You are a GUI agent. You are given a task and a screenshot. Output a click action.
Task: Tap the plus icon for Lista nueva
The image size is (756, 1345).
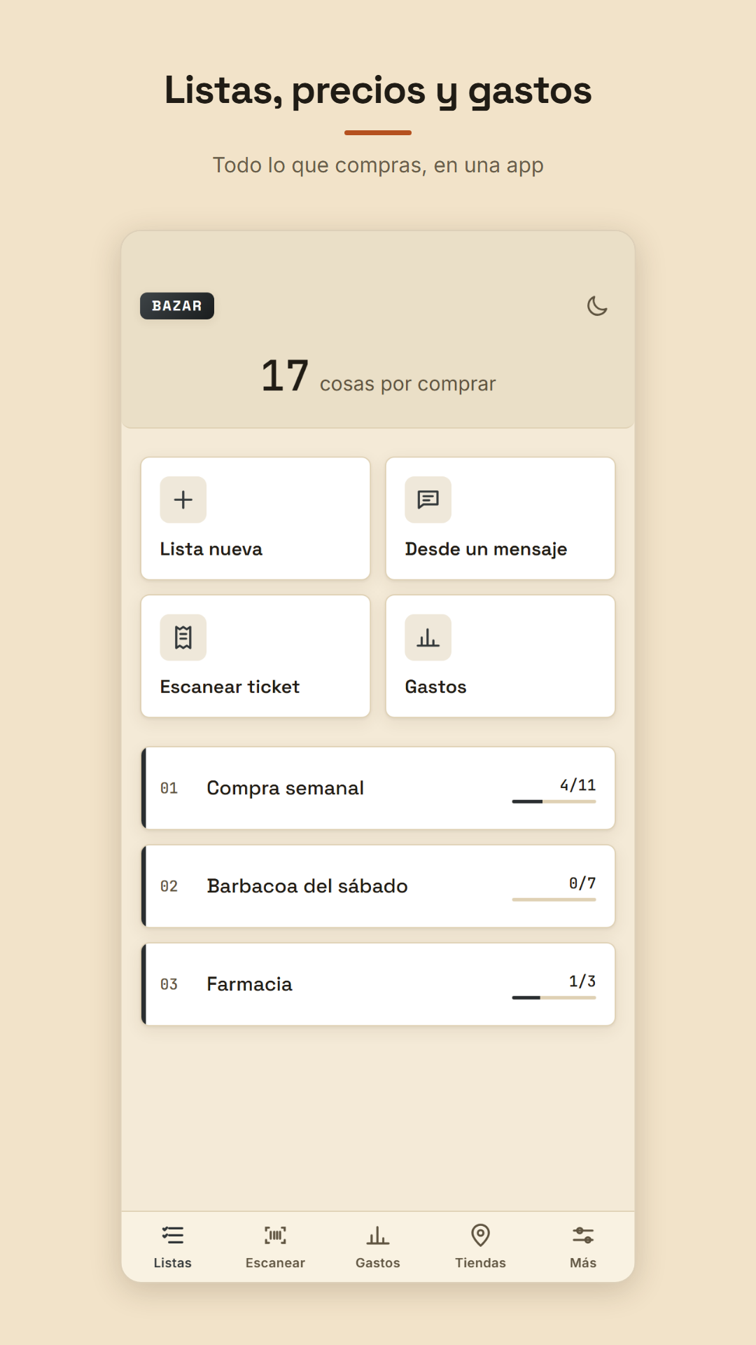(x=183, y=499)
